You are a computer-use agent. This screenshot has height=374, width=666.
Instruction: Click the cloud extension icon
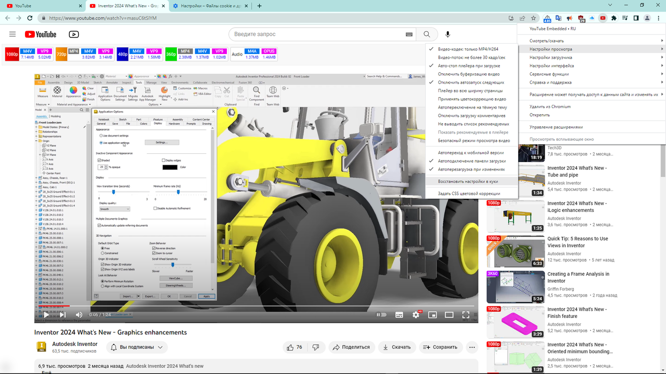click(592, 18)
